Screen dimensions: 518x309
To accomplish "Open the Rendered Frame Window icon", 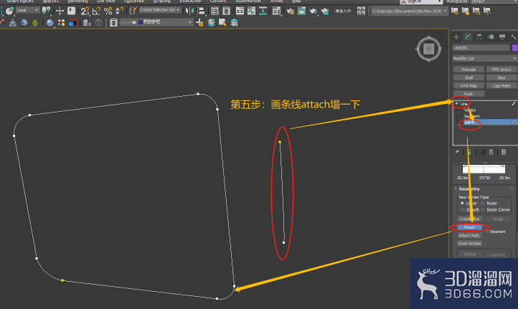I will tap(301, 11).
